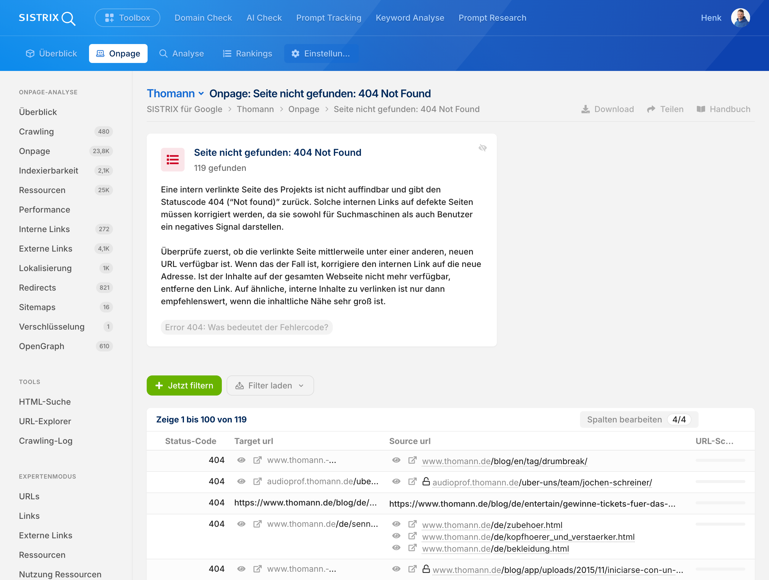Viewport: 769px width, 580px height.
Task: Hide the 404 info box
Action: point(482,148)
